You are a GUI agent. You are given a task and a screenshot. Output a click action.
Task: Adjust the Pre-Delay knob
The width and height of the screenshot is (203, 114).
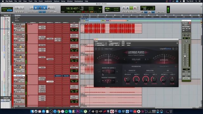click(128, 79)
